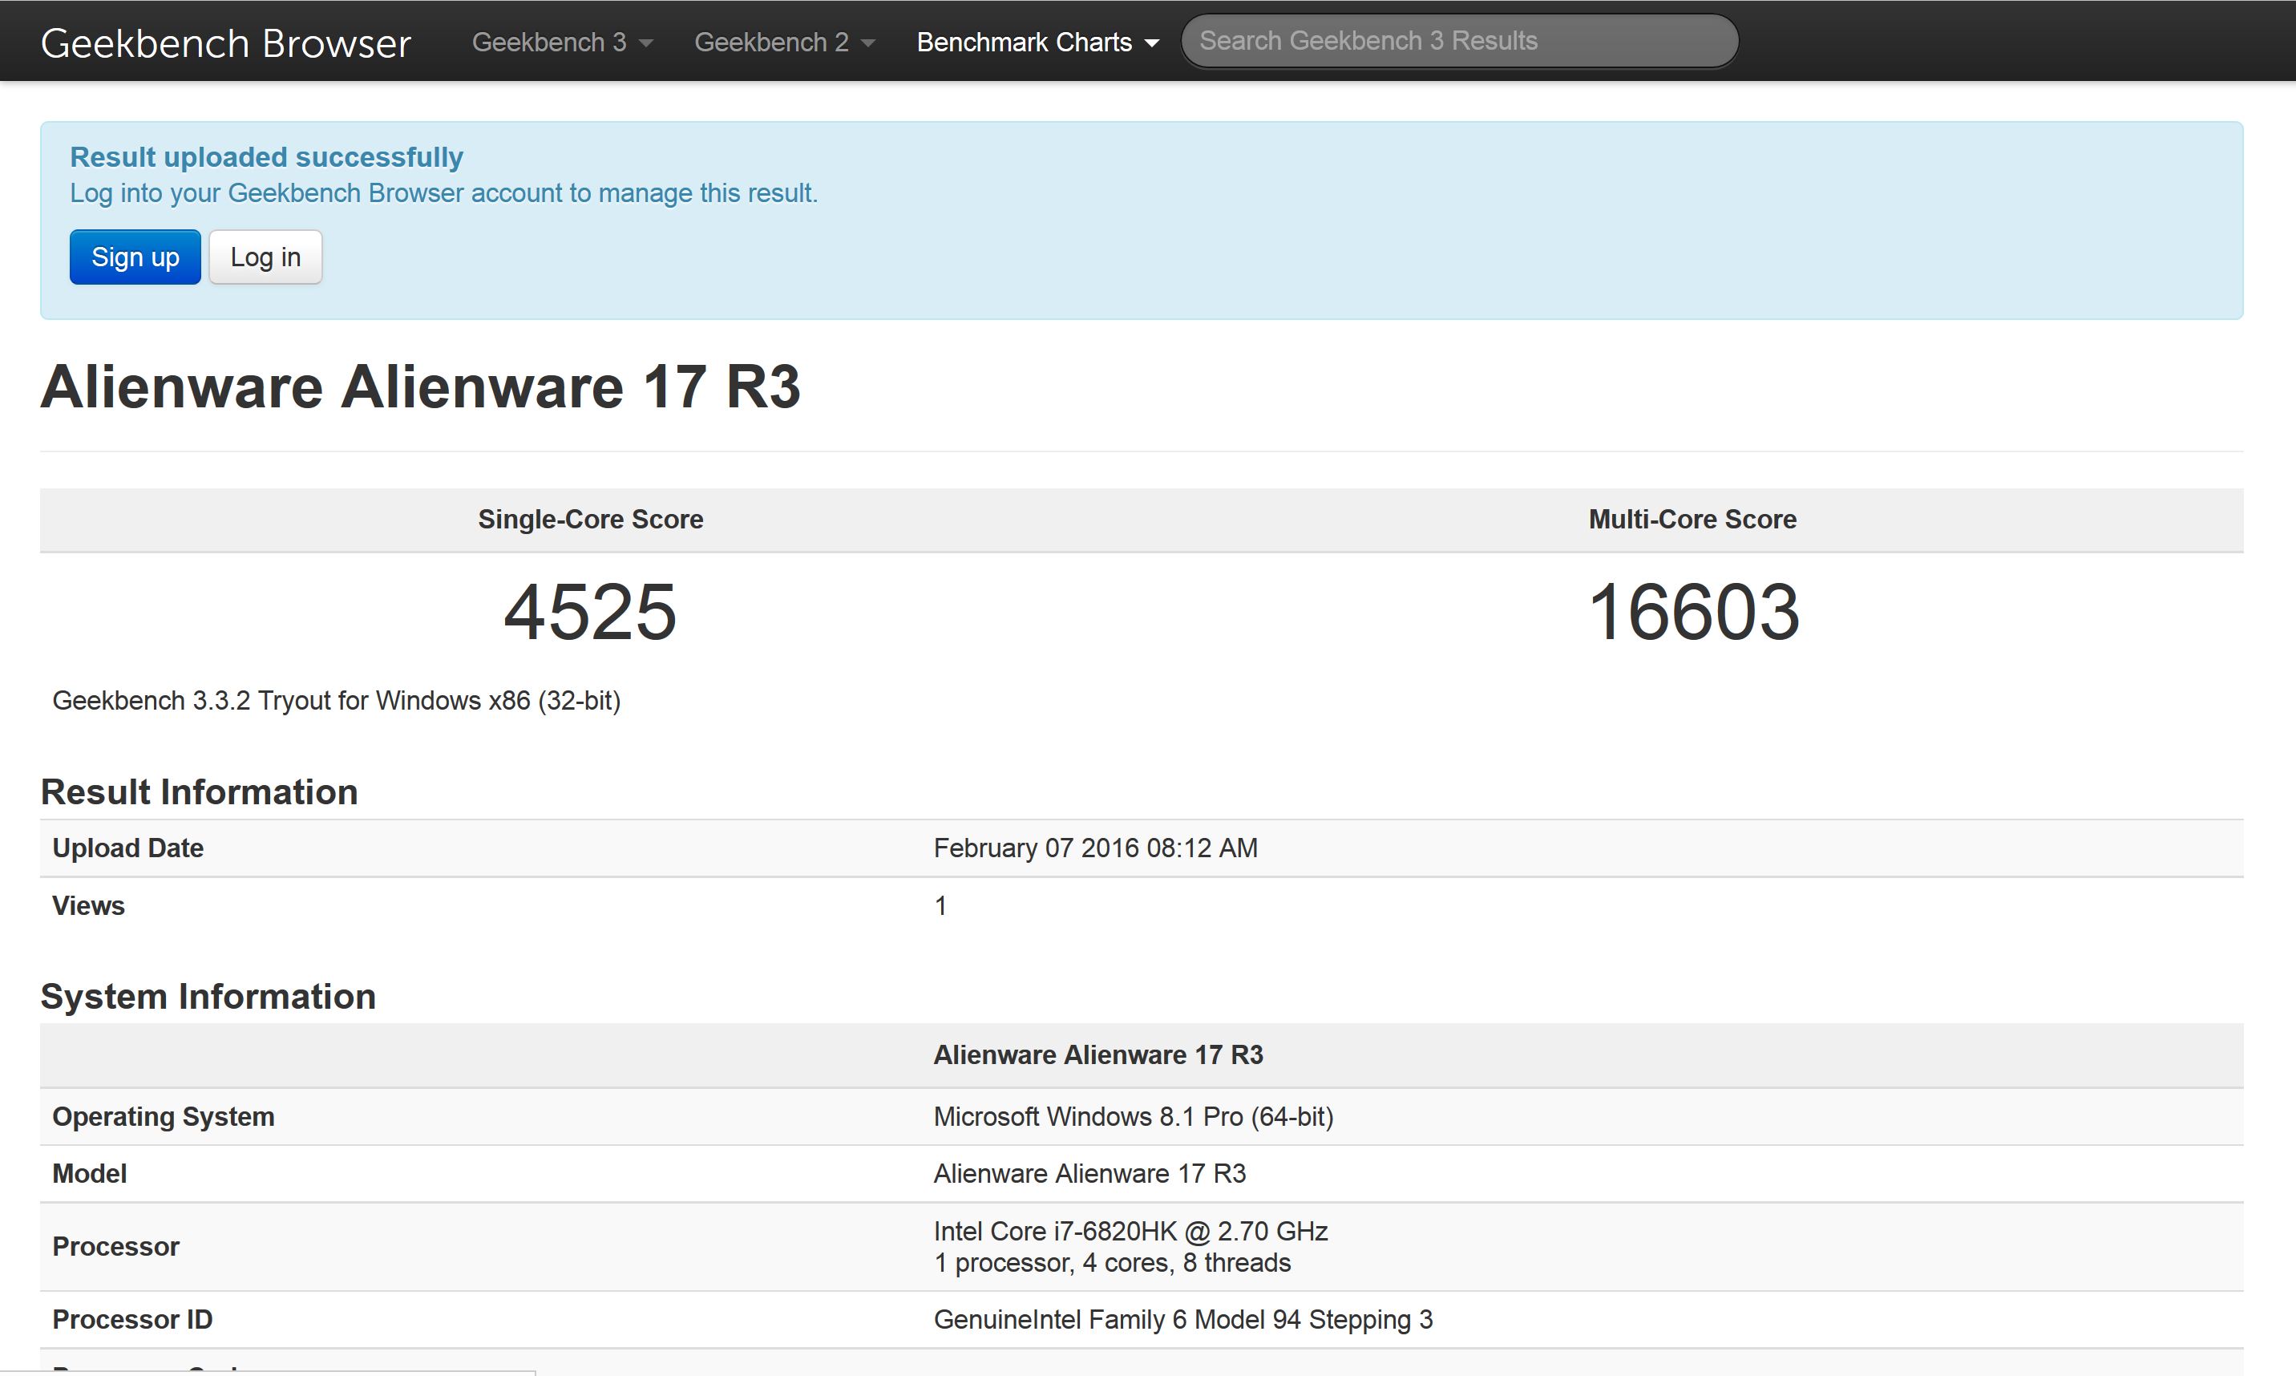Focus the Search Geekbench 3 Results field
The width and height of the screenshot is (2296, 1376).
pos(1459,41)
